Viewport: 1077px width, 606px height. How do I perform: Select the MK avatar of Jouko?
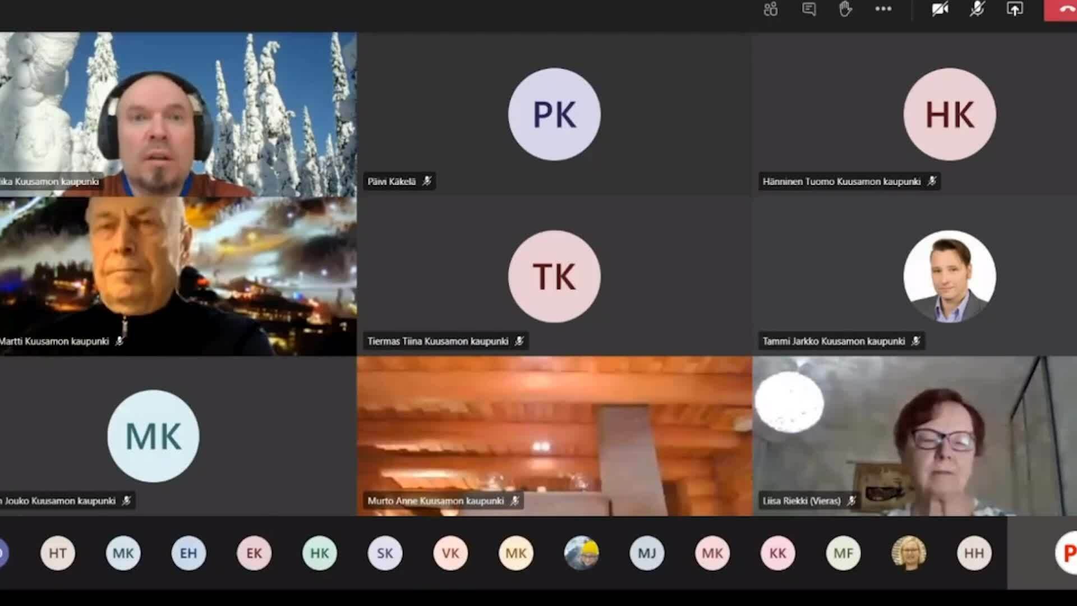click(x=153, y=436)
